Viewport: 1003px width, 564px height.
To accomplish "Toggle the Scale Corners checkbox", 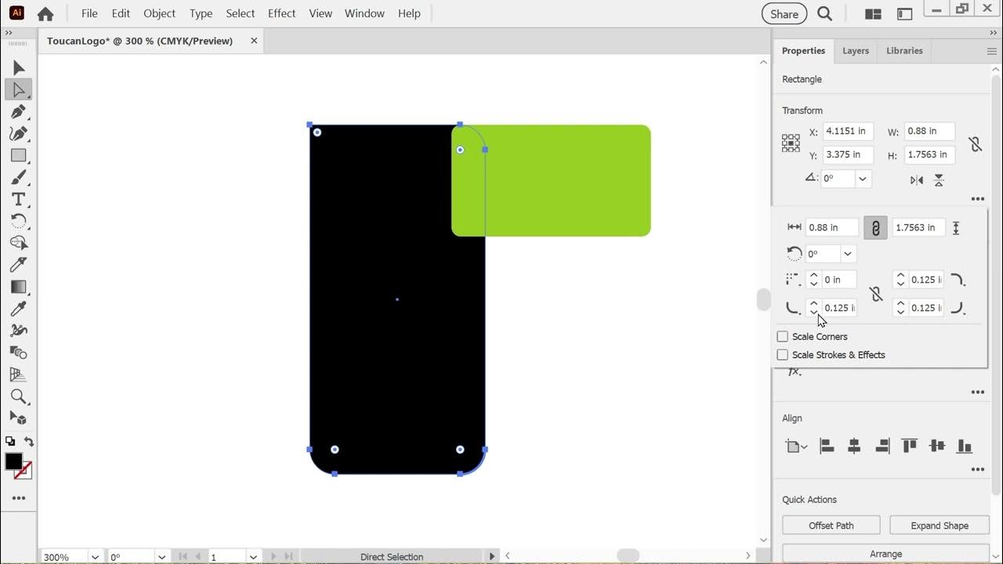I will [782, 337].
